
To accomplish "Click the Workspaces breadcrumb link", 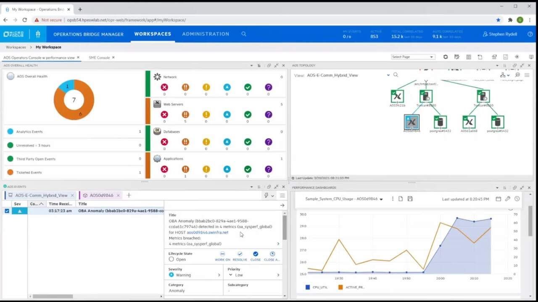I will [x=16, y=47].
